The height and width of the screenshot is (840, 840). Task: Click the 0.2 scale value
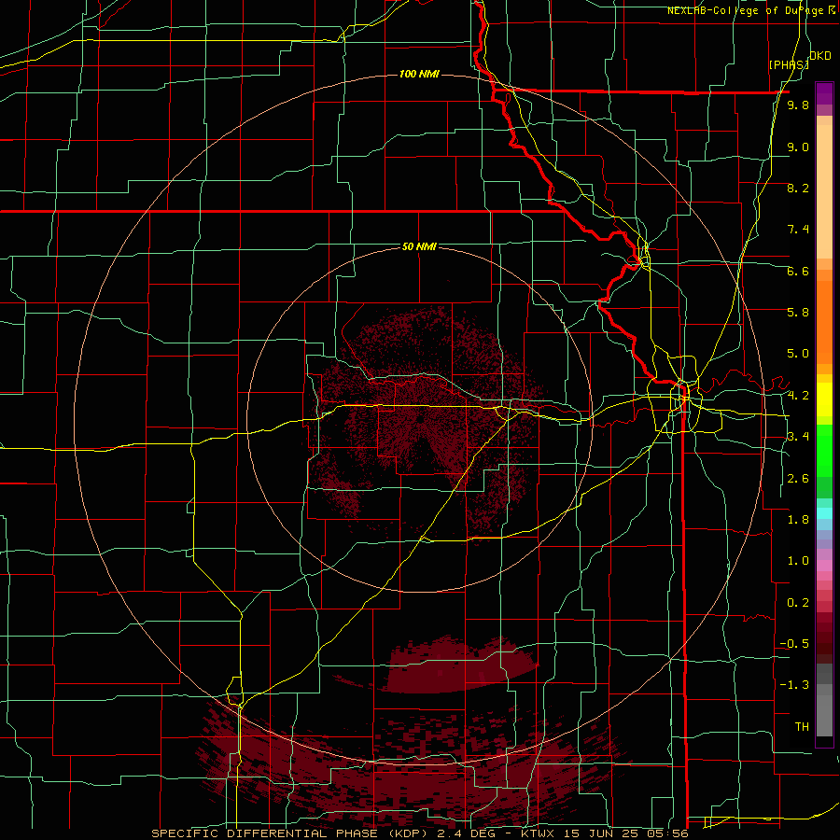pos(798,603)
